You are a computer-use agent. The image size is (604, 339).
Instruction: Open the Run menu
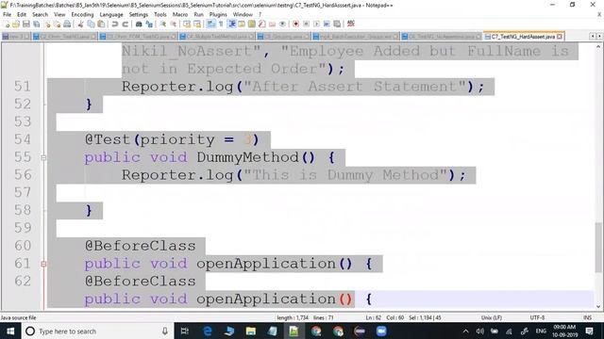point(198,15)
